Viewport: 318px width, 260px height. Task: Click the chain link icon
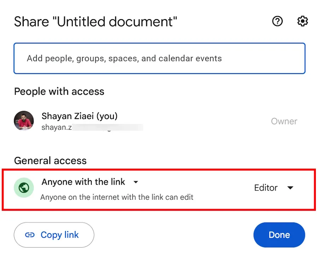[30, 235]
